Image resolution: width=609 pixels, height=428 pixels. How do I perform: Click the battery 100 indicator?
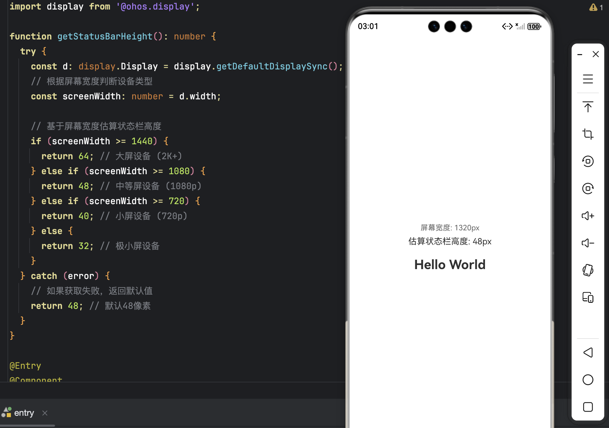coord(534,27)
